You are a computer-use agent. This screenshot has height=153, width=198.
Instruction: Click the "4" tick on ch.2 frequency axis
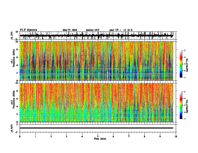point(17,106)
